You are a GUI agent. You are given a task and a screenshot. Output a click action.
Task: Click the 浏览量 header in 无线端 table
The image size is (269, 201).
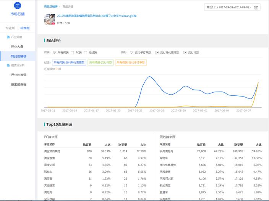click(239, 145)
